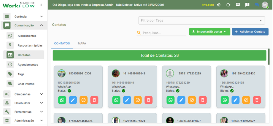Open the Importar/Exportar dropdown button
Screen dimensions: 273x126
209,32
